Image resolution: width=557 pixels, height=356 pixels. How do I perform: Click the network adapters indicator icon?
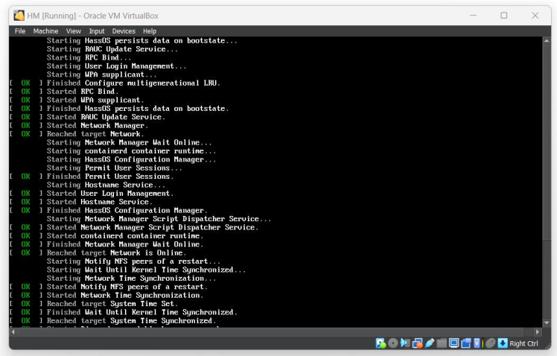pyautogui.click(x=418, y=343)
